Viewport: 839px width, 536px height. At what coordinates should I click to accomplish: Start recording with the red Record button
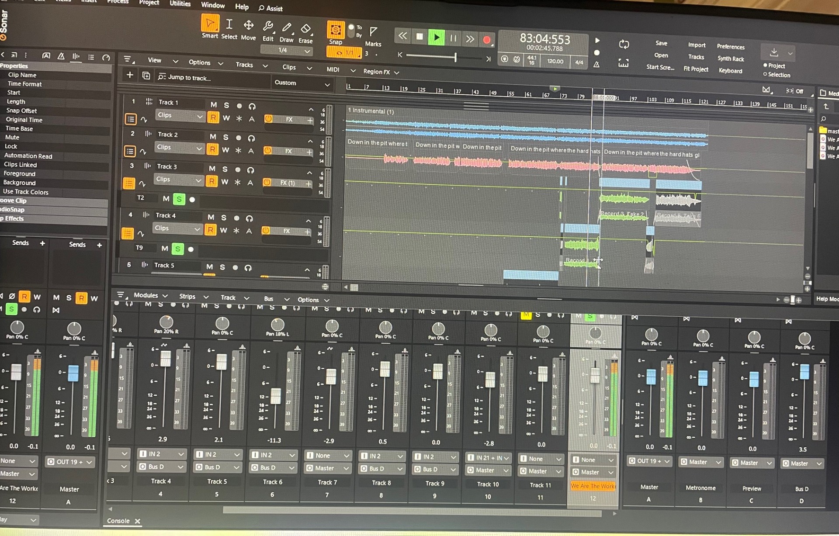[487, 40]
